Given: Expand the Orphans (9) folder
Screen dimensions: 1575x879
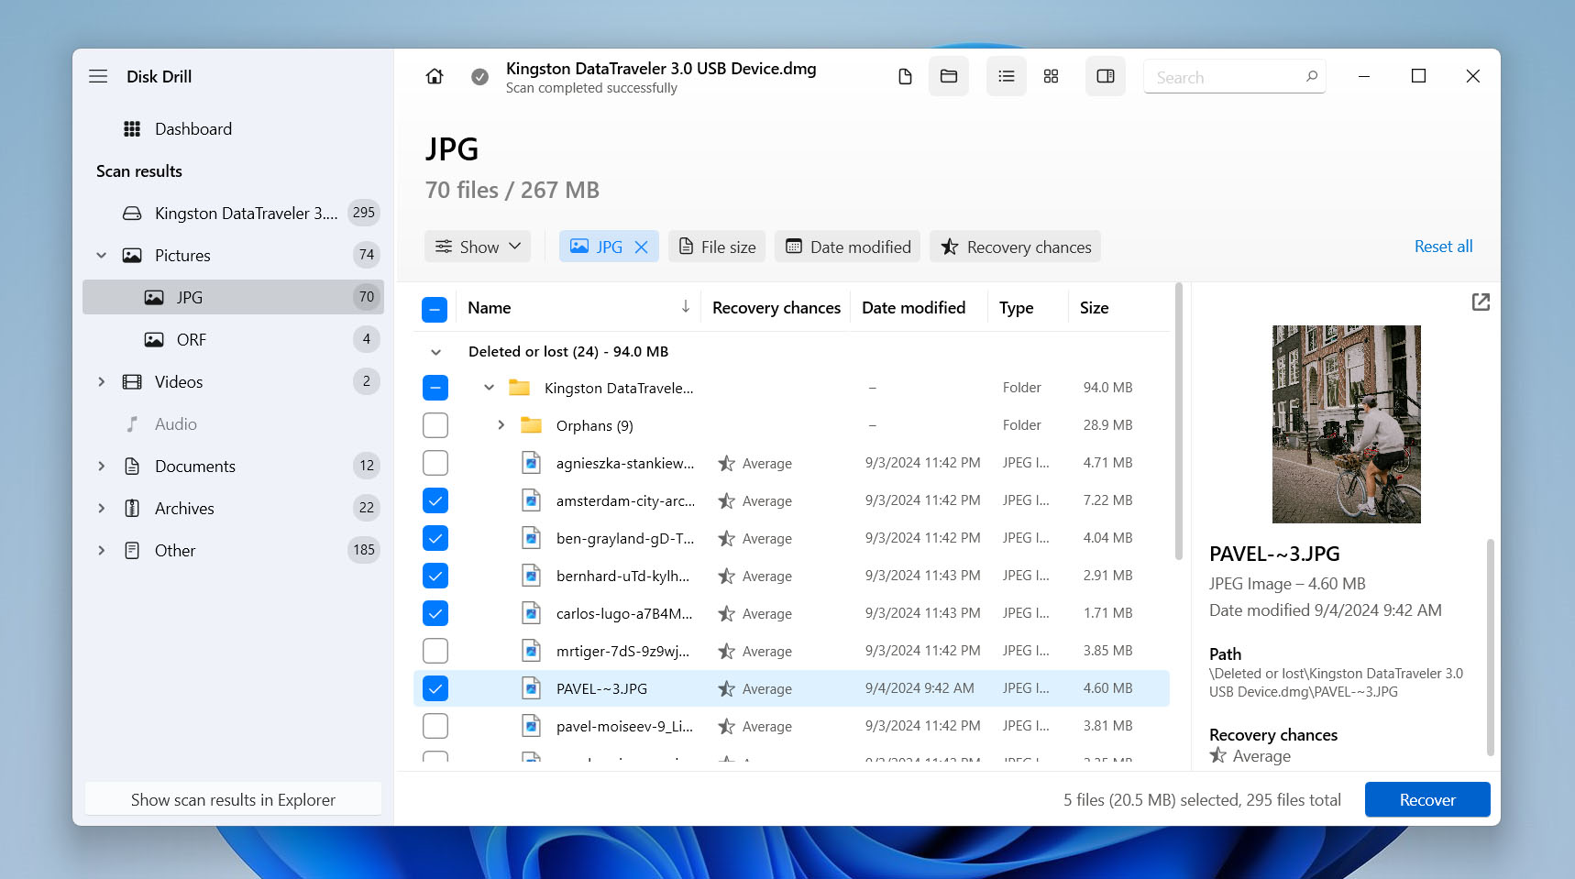Looking at the screenshot, I should [501, 425].
